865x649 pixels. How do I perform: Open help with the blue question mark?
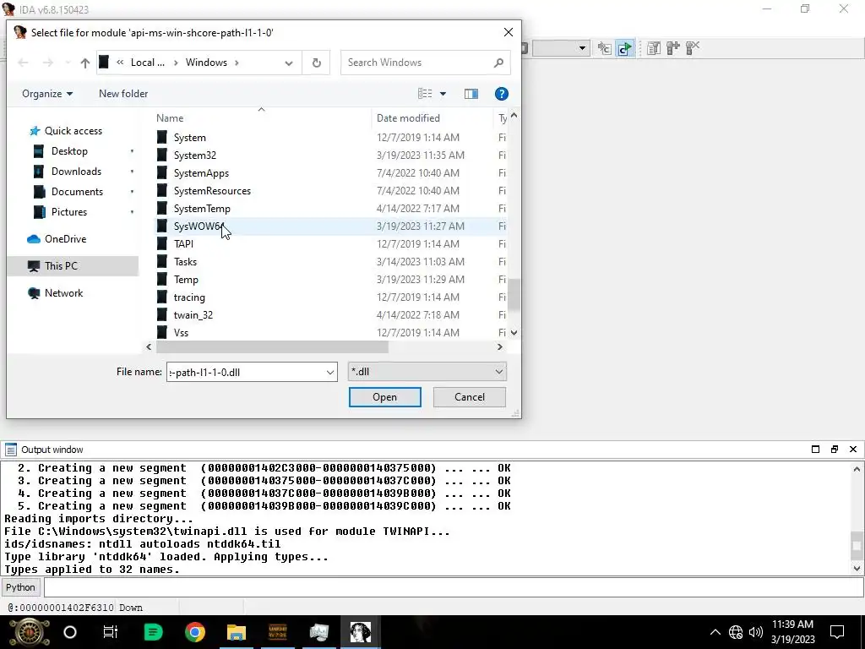click(502, 94)
